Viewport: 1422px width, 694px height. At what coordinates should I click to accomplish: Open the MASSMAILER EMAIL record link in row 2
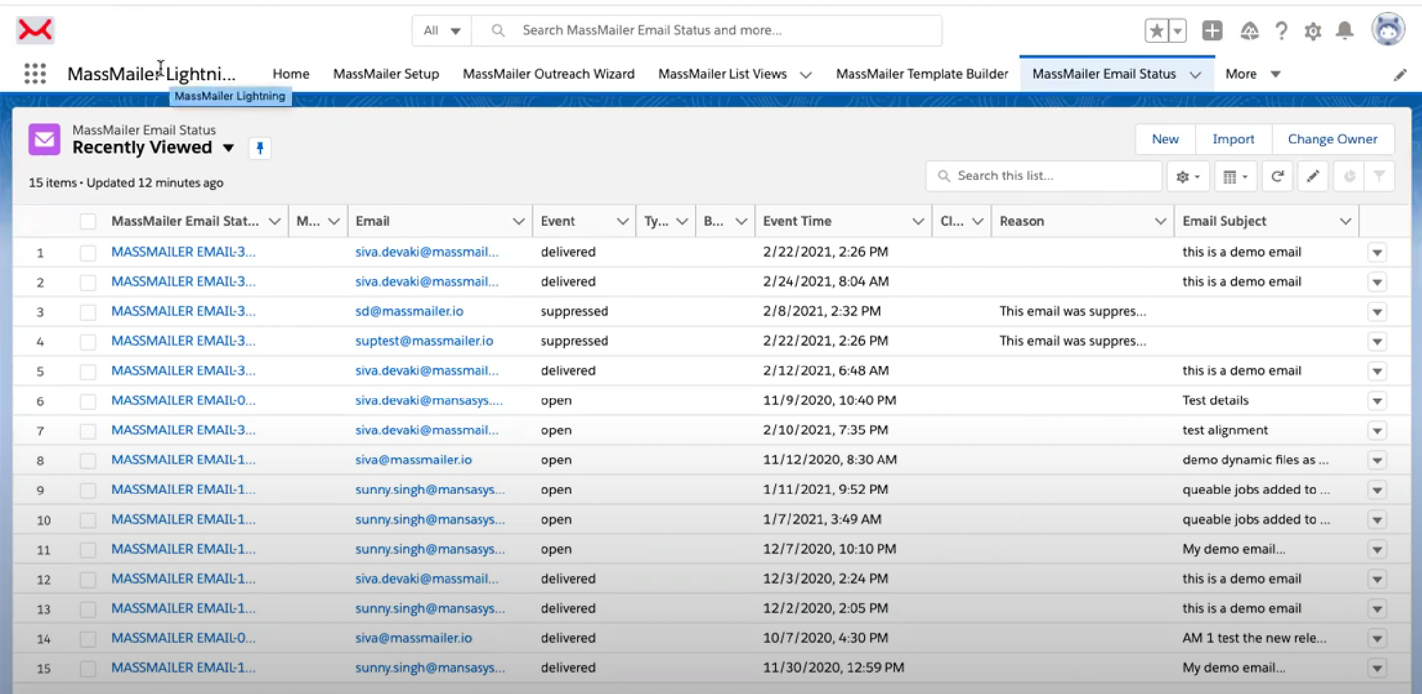(x=184, y=281)
